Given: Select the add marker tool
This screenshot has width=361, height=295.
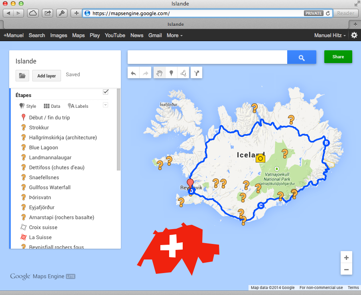Looking at the screenshot, I should coord(171,73).
